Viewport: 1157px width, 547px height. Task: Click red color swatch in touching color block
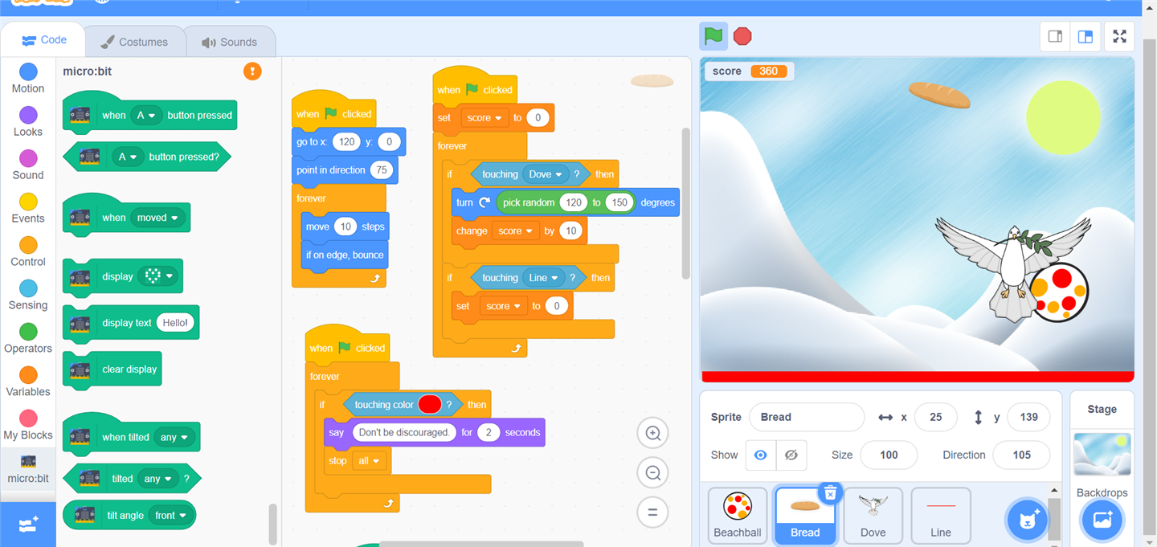430,405
